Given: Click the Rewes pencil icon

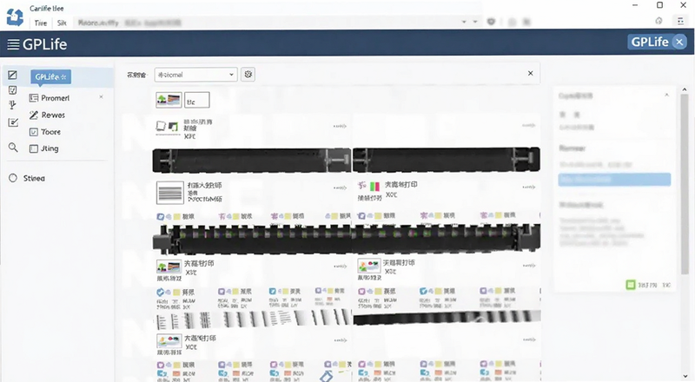Looking at the screenshot, I should point(34,115).
